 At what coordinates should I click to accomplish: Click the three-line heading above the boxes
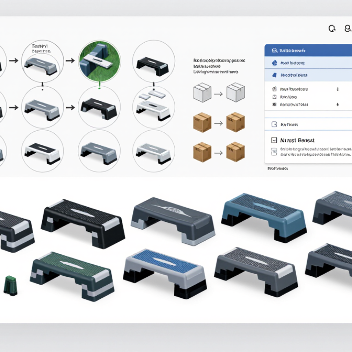tap(219, 66)
